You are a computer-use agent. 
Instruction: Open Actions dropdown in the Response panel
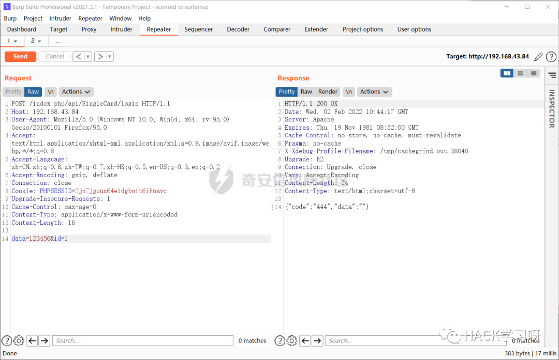click(374, 91)
